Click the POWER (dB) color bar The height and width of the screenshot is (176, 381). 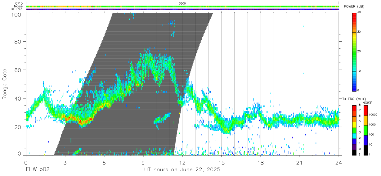354,52
